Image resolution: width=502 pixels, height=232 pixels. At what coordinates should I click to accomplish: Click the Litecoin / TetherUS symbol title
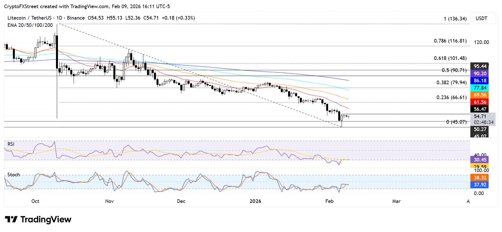(29, 18)
